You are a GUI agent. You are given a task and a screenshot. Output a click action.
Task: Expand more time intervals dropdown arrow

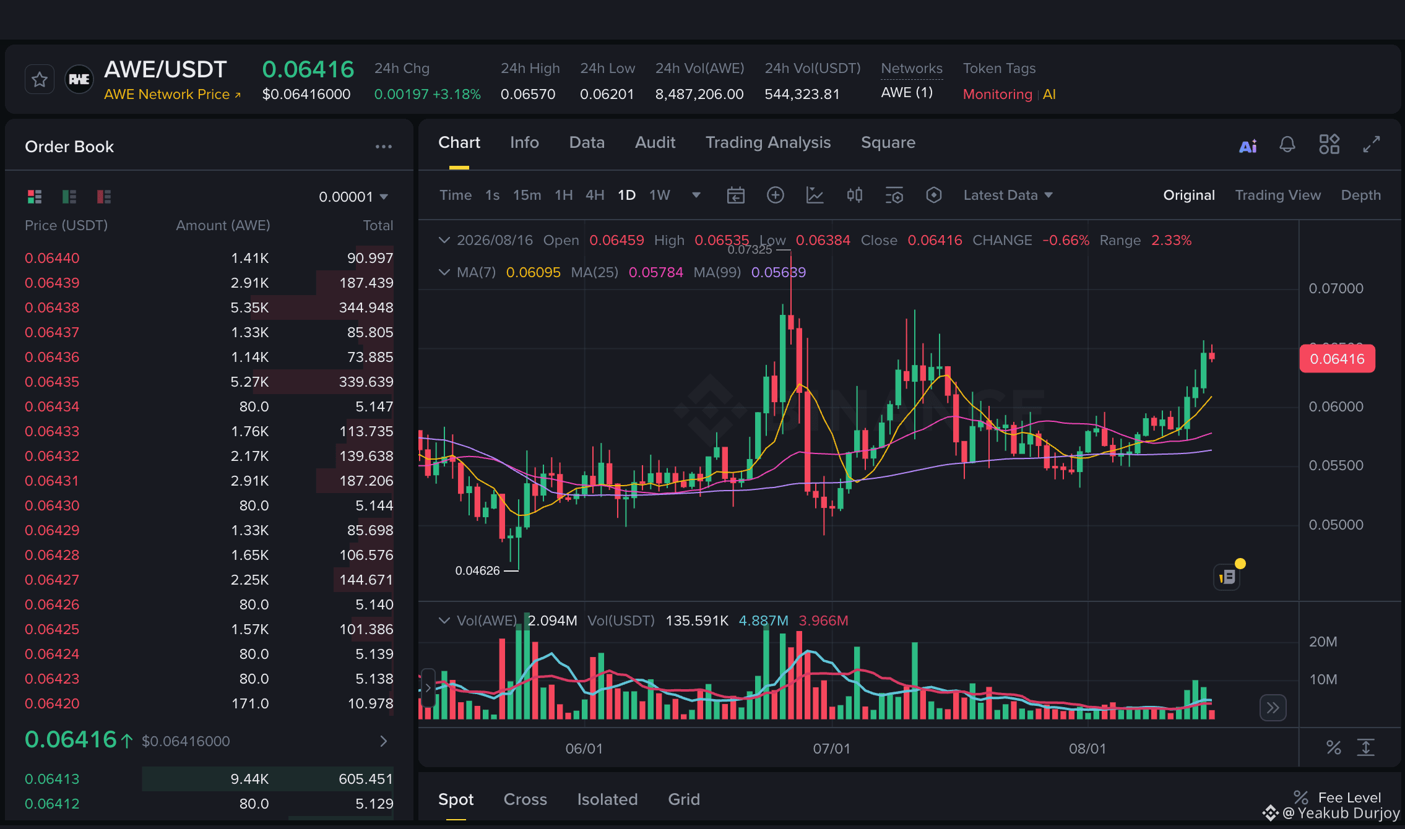pos(696,195)
